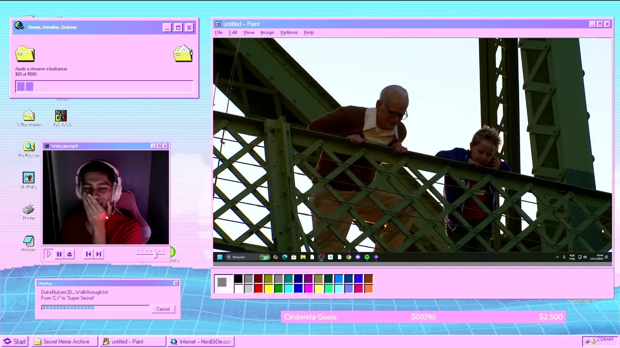Select the magenta color swatch
The width and height of the screenshot is (620, 348).
pos(309,289)
